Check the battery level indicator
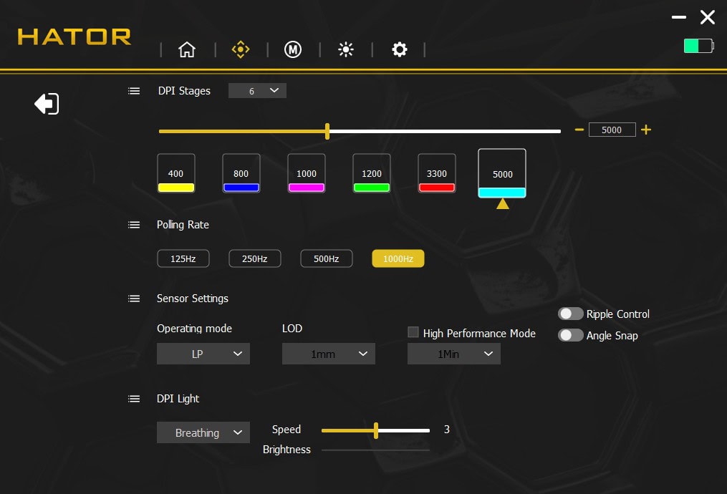Viewport: 727px width, 494px height. (x=699, y=46)
